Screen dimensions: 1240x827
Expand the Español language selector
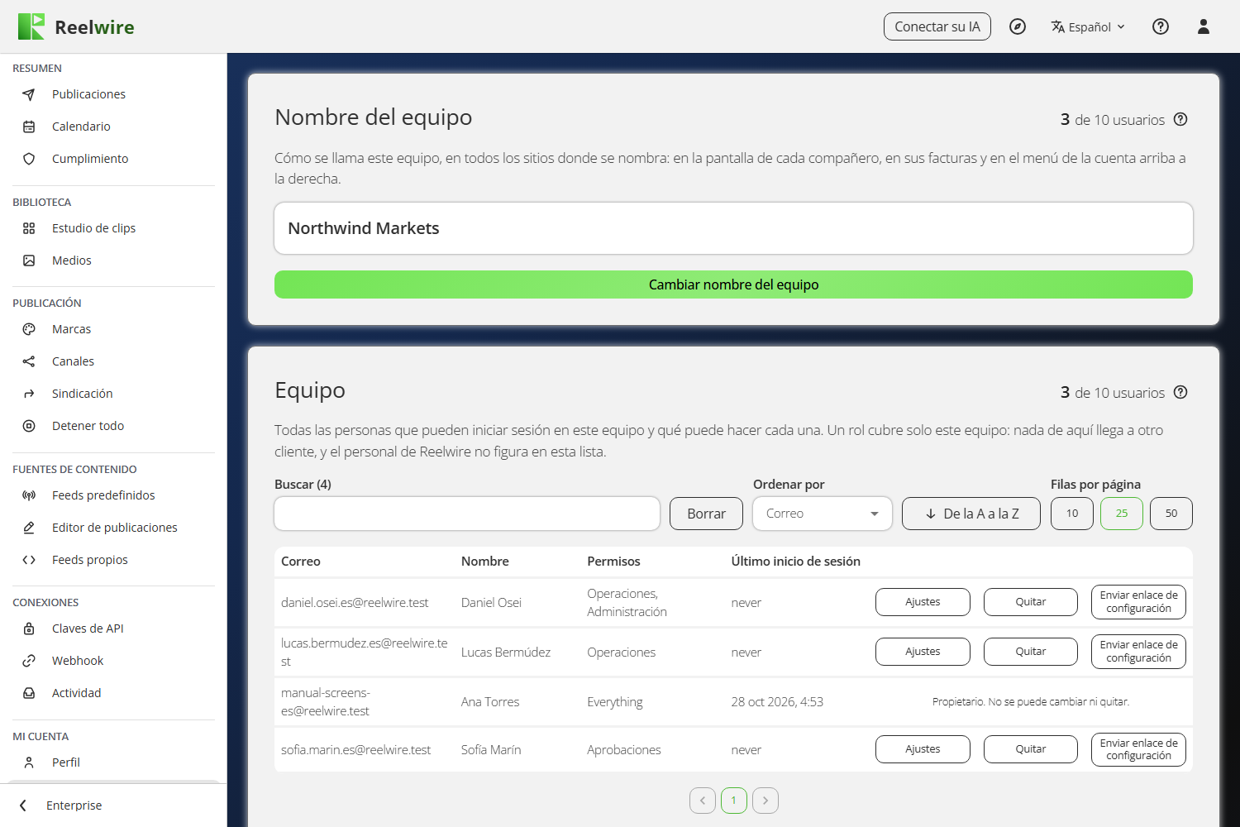click(1088, 26)
